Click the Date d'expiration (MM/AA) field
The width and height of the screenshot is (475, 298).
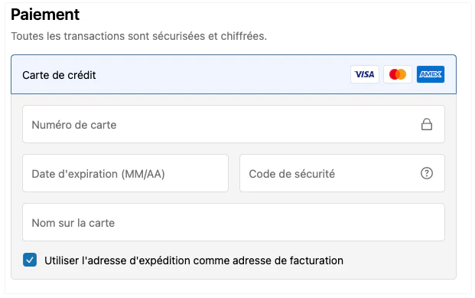pyautogui.click(x=125, y=173)
